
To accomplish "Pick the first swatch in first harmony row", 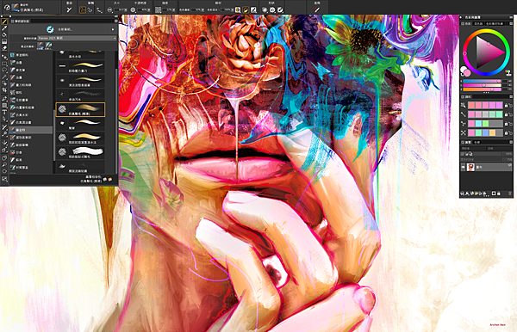I will point(471,105).
